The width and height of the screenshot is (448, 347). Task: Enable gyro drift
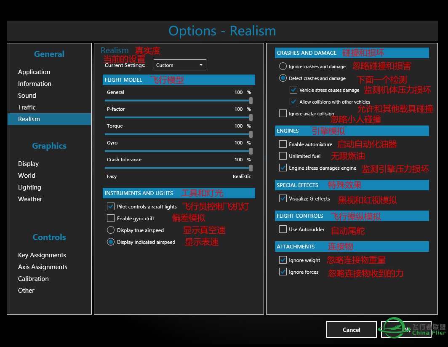pyautogui.click(x=111, y=218)
